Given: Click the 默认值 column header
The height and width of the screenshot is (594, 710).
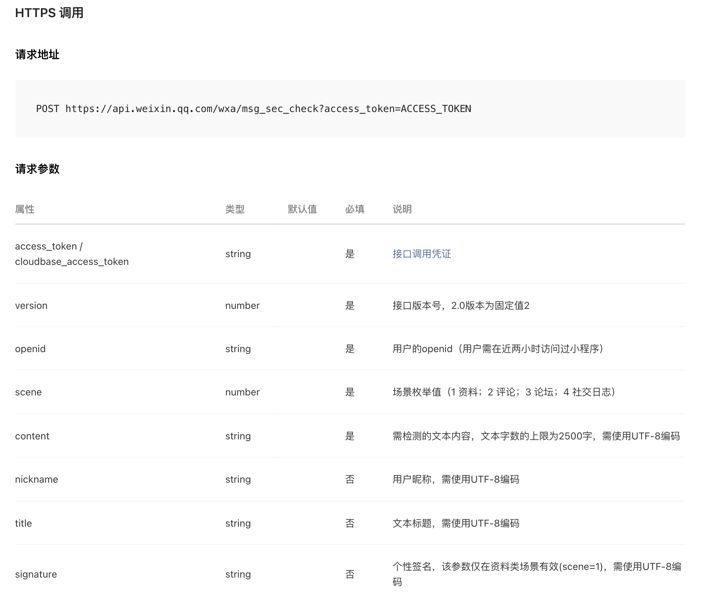Looking at the screenshot, I should [x=302, y=209].
